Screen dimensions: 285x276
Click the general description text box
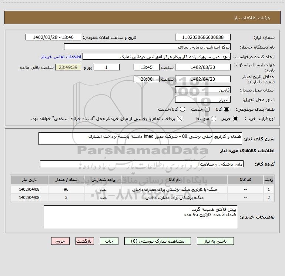[140, 139]
